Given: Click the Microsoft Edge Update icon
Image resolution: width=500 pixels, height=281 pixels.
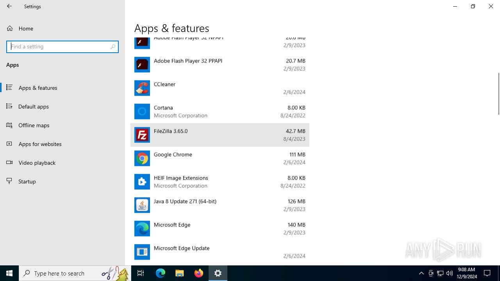Looking at the screenshot, I should click(142, 252).
